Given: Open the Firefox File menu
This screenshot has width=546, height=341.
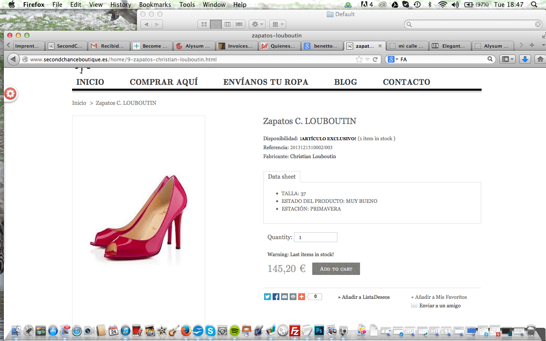Looking at the screenshot, I should [x=57, y=5].
